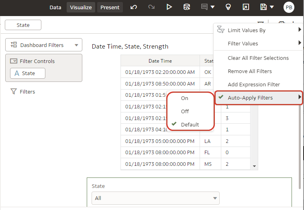
Task: Open the notes dropdown arrow
Action: click(x=212, y=7)
